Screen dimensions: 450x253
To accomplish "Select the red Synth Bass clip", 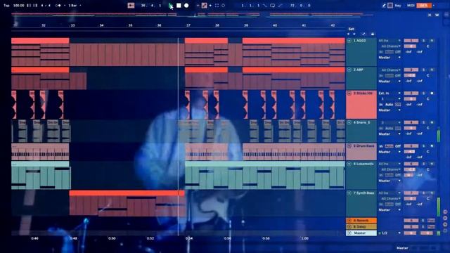I will 127,193.
